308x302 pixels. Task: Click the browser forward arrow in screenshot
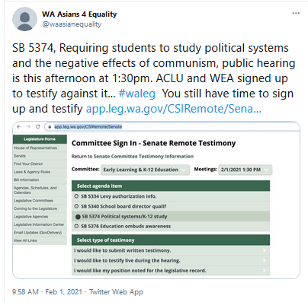pos(28,127)
